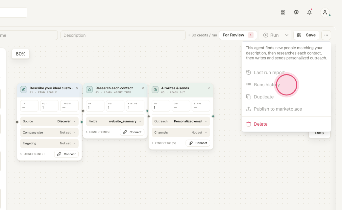Expand the Run options chevron
Screen dimensions: 342x210
click(x=287, y=35)
